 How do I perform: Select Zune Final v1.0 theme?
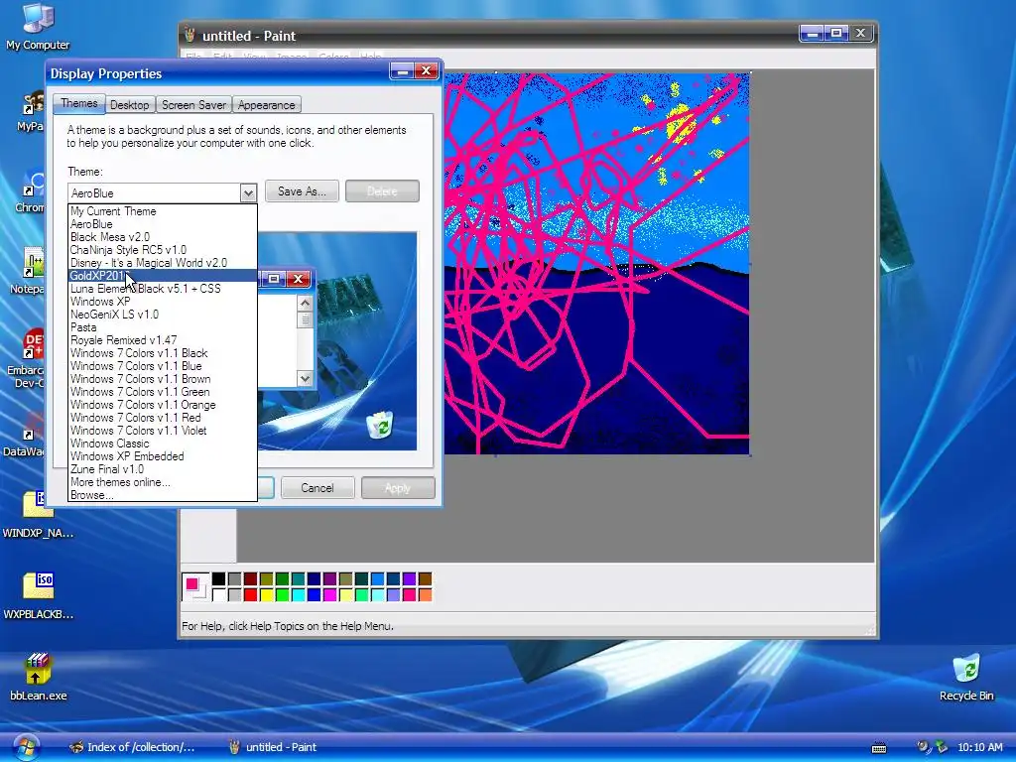tap(163, 470)
